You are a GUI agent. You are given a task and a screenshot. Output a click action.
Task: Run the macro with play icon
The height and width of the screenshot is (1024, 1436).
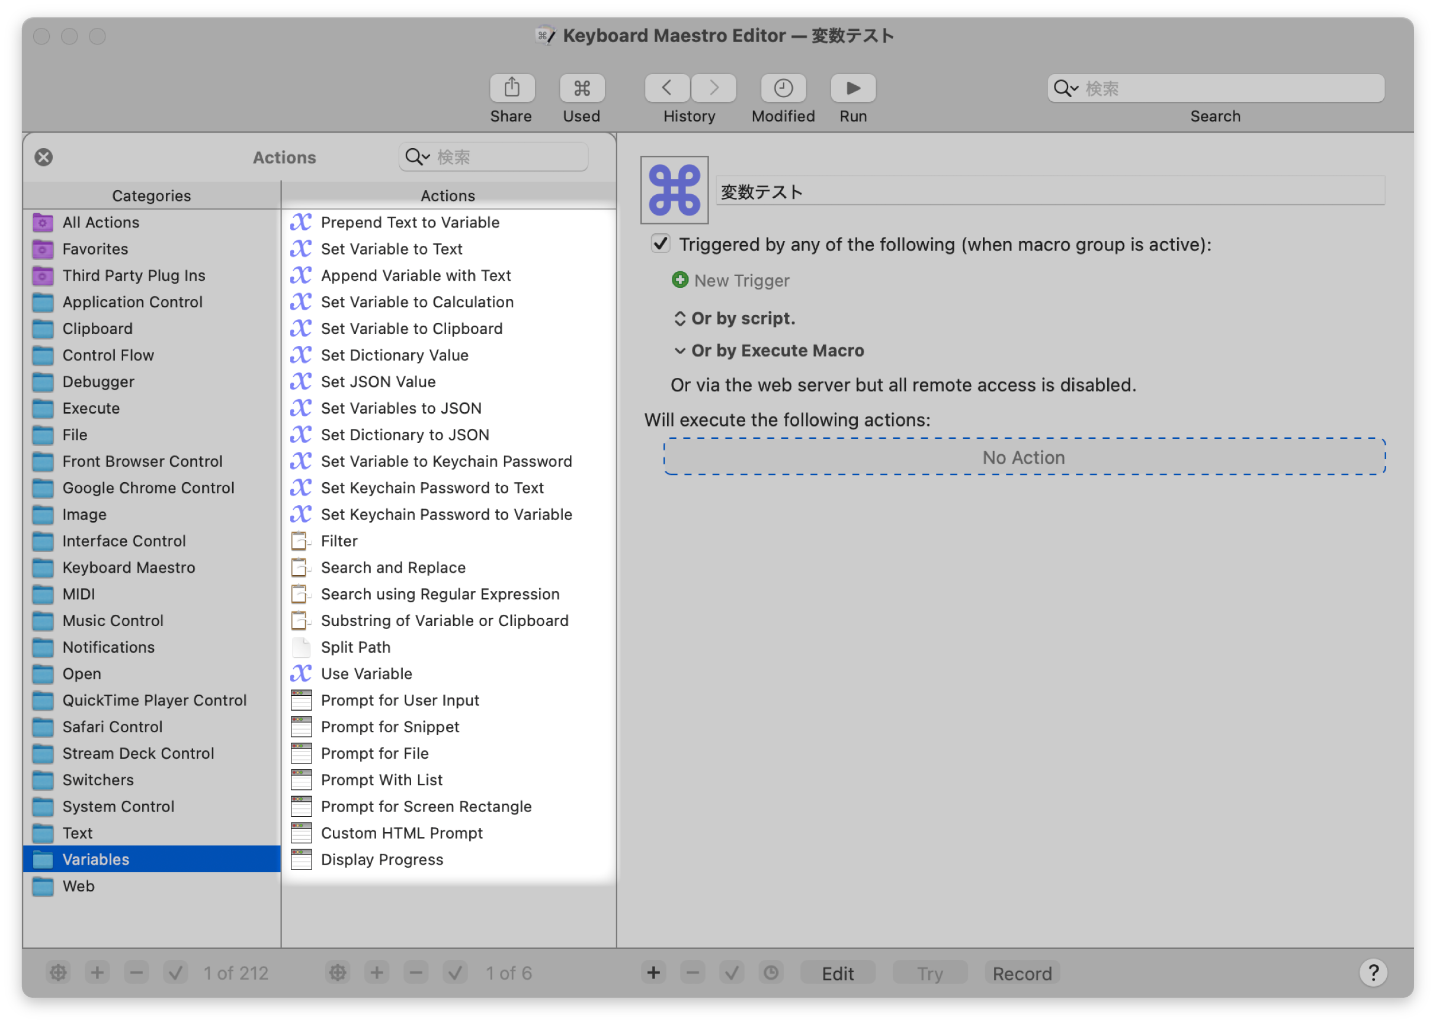(x=852, y=88)
